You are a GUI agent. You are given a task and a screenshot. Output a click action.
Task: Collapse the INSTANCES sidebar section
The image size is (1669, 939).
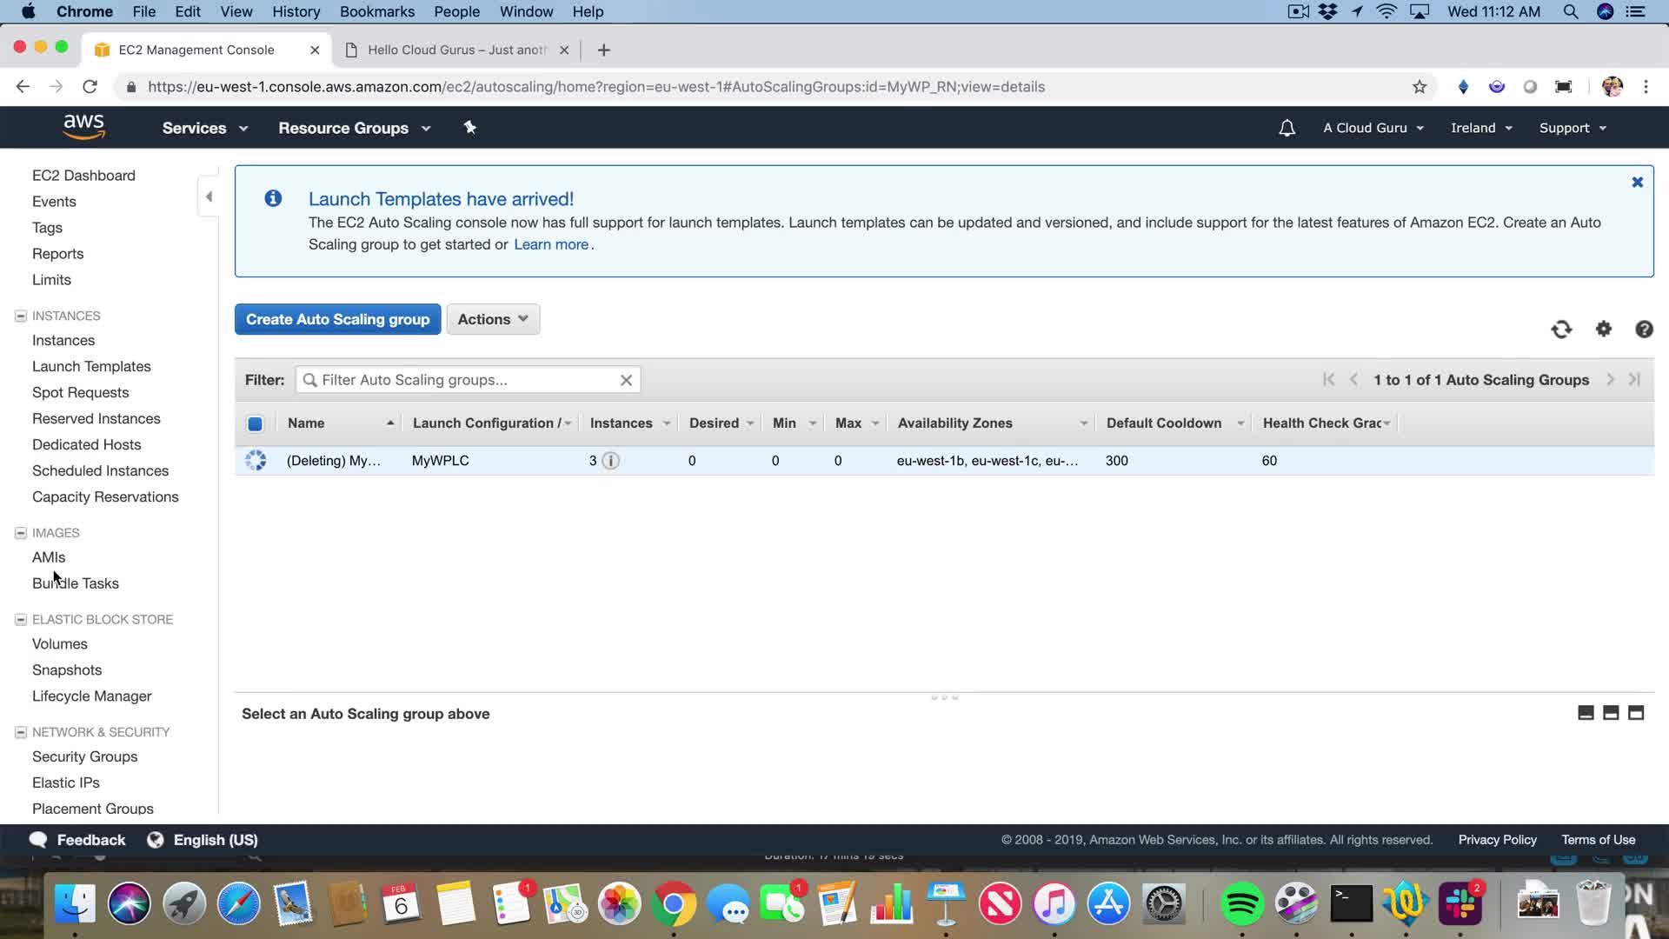21,316
